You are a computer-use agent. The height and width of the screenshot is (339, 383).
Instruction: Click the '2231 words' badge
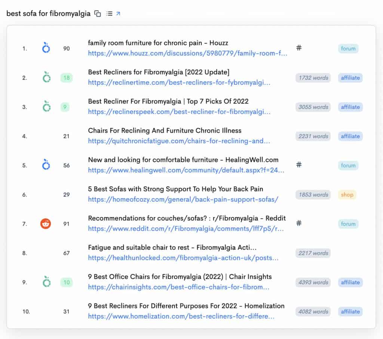[x=313, y=136]
